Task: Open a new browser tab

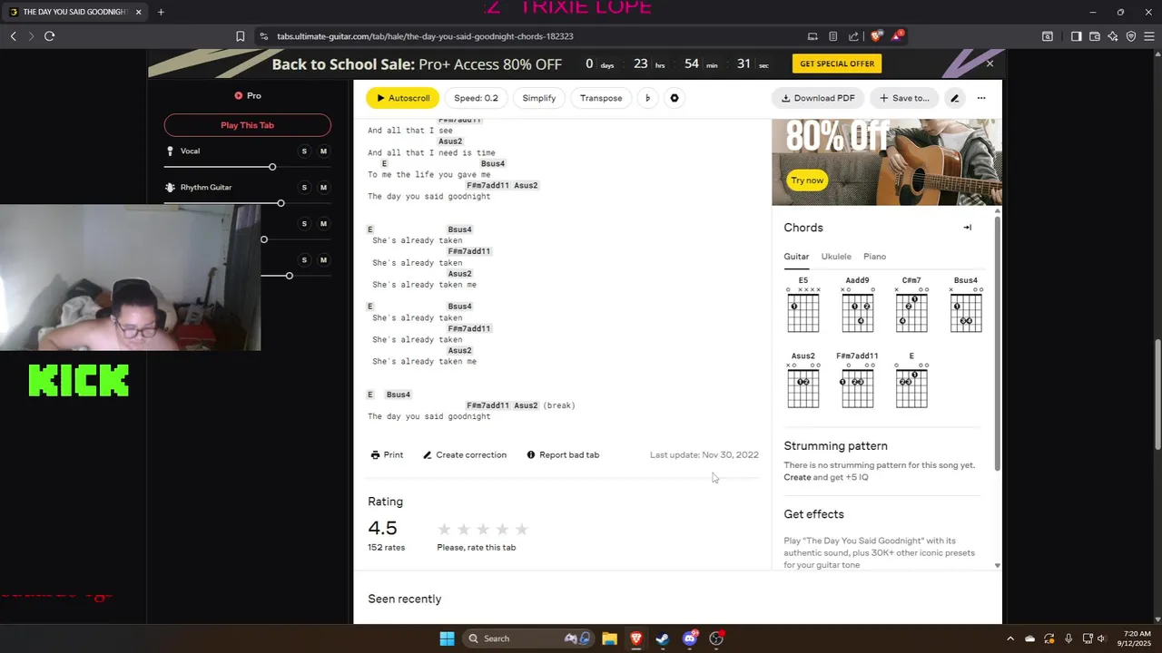Action: [x=161, y=12]
